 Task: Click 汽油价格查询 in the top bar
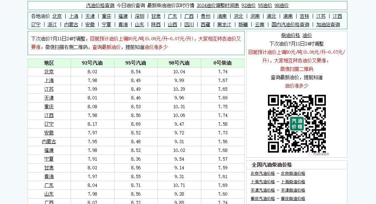100,5
